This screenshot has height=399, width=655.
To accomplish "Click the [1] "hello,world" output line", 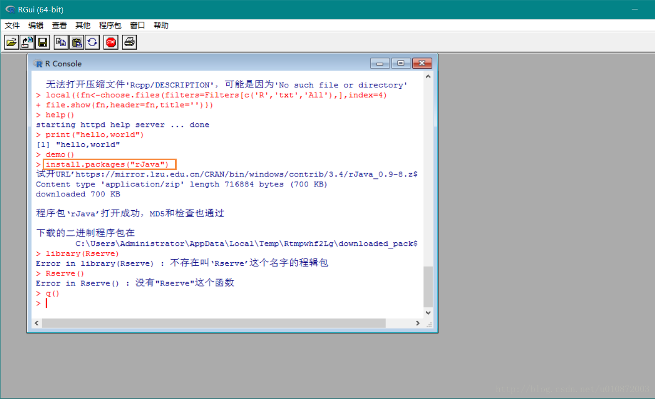I will tap(78, 144).
